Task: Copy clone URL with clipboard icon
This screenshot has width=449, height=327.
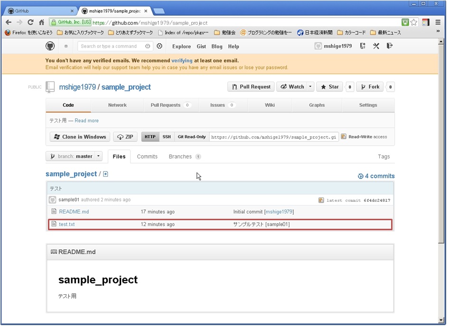Action: (343, 137)
